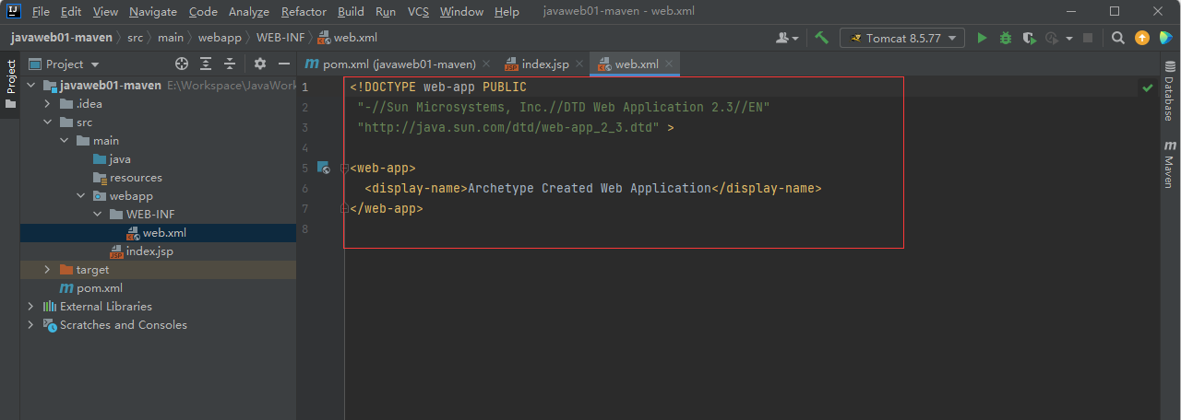Image resolution: width=1181 pixels, height=420 pixels.
Task: Place cursor in display-name line of code
Action: 593,188
